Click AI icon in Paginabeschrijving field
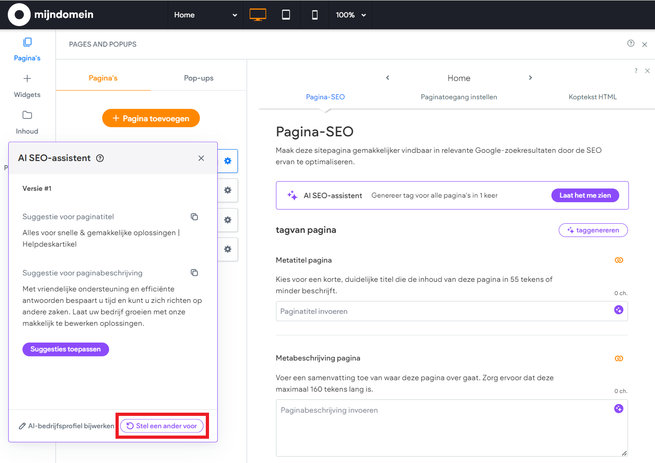 pos(618,409)
